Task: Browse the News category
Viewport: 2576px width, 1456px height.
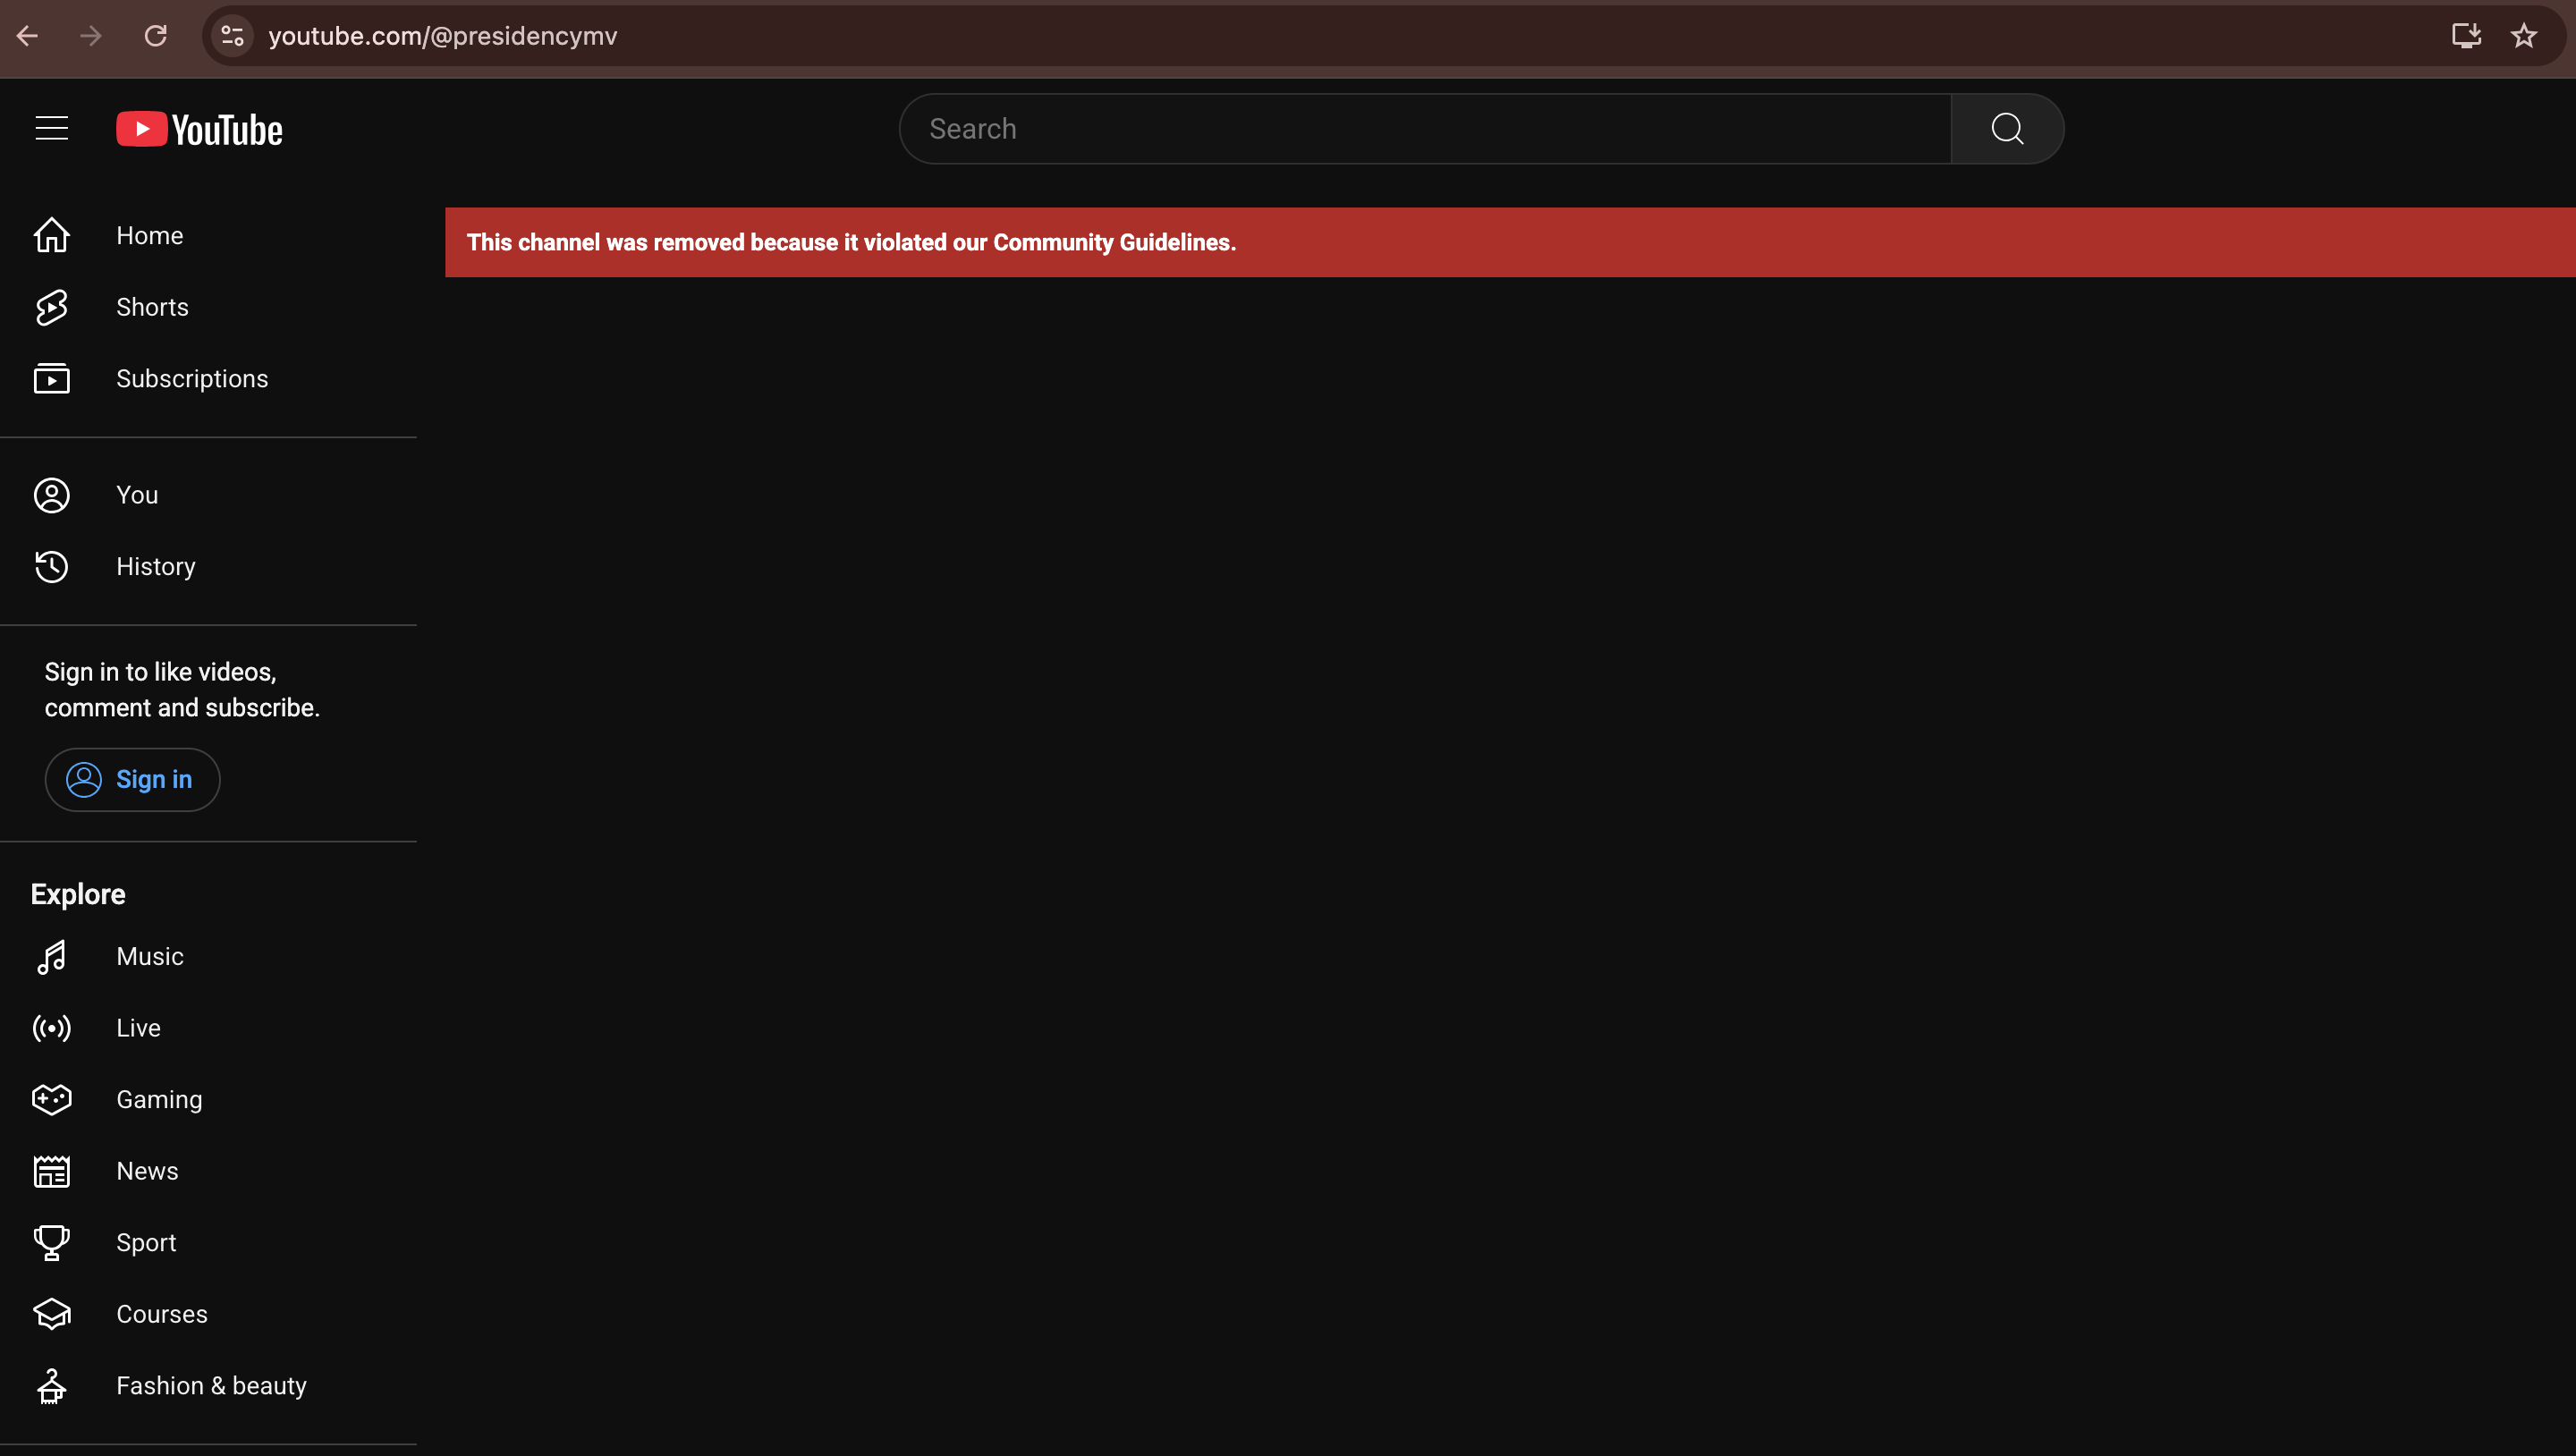Action: coord(146,1171)
